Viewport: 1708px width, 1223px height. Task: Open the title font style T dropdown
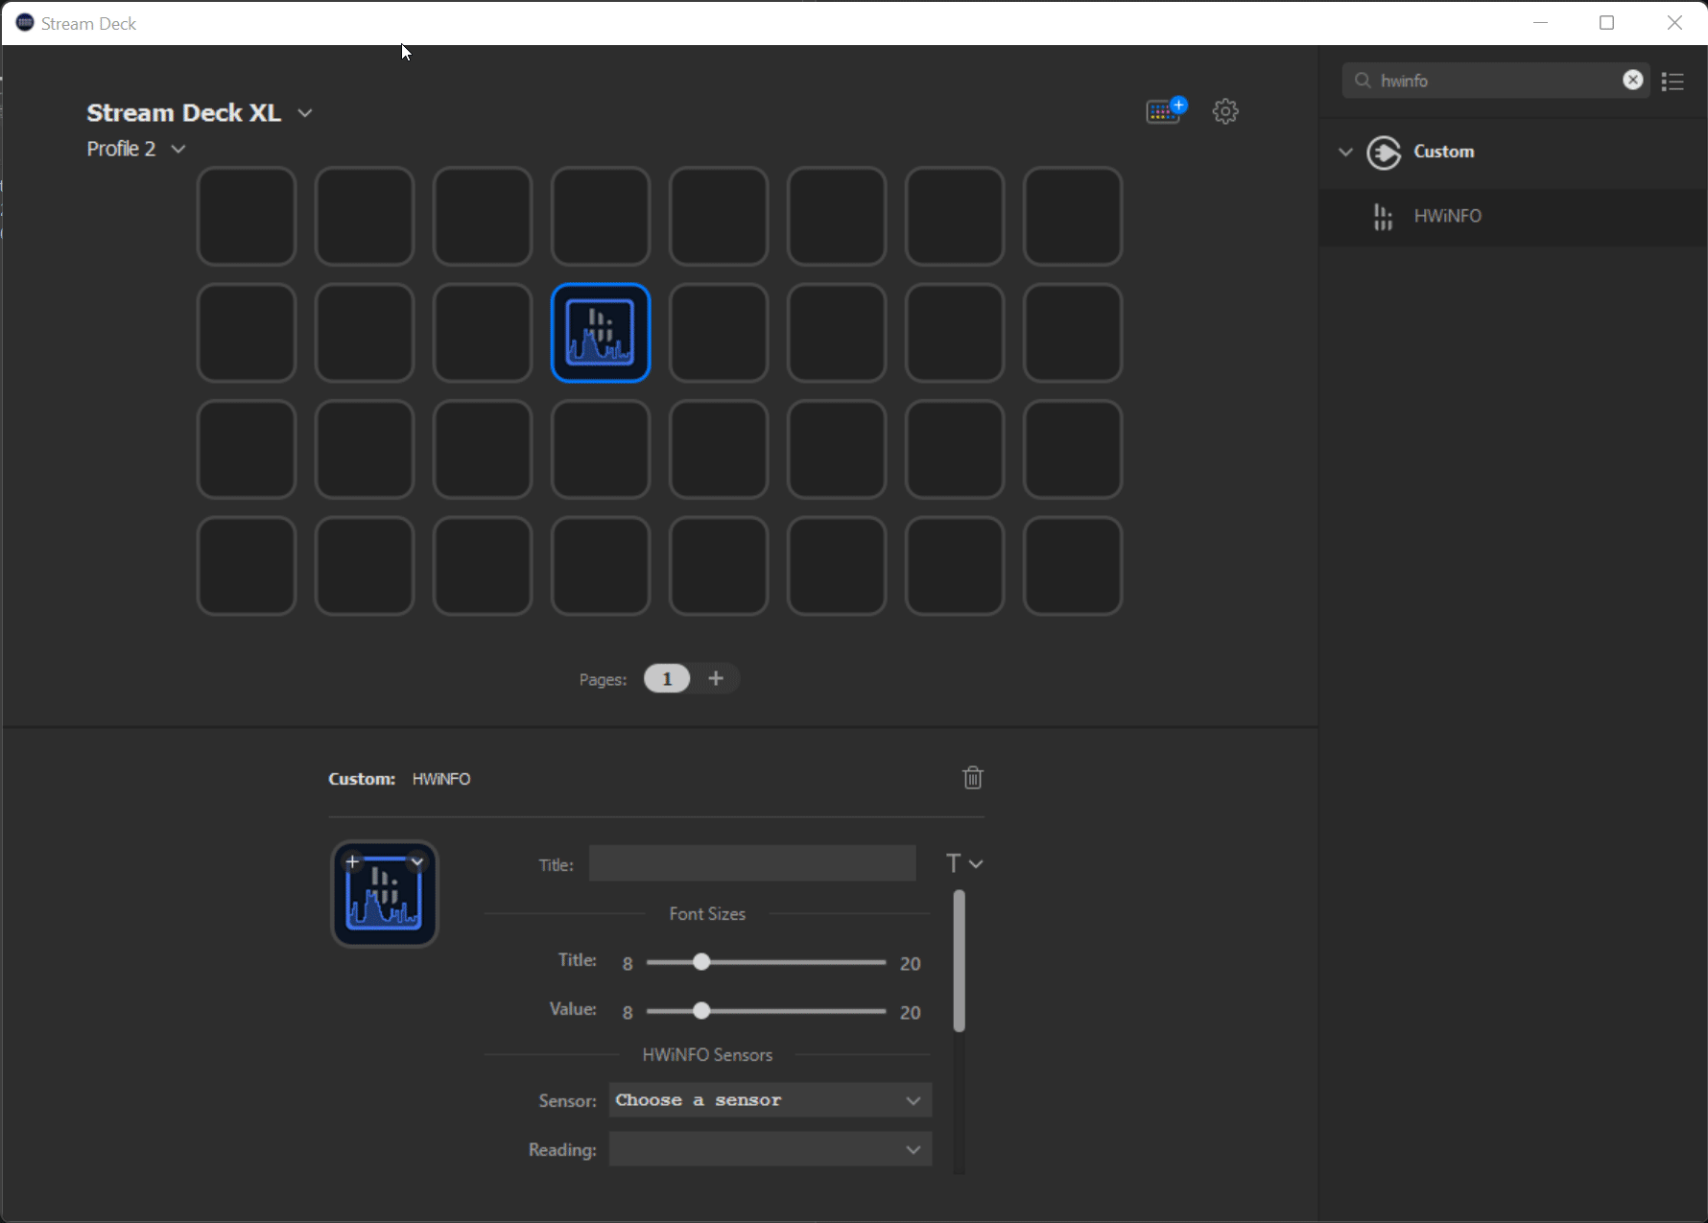(964, 864)
